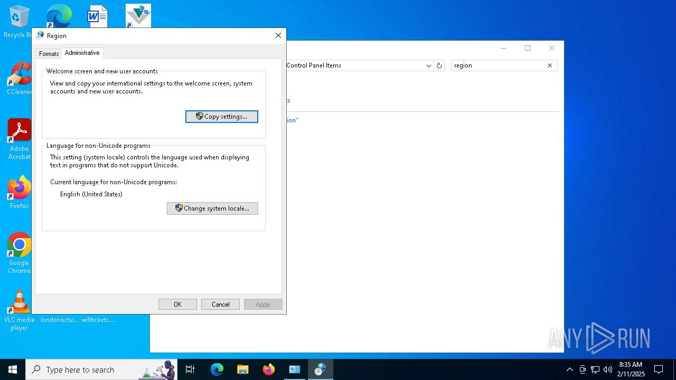The height and width of the screenshot is (380, 676).
Task: Select the Region dialog taskbar icon
Action: pos(320,369)
